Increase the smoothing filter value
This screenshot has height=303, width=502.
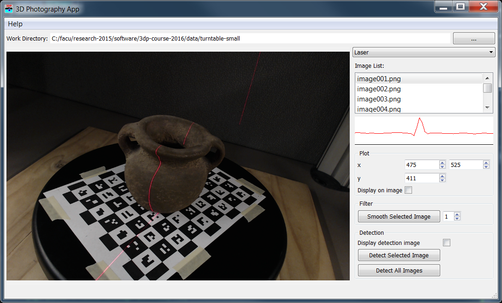[x=457, y=214]
